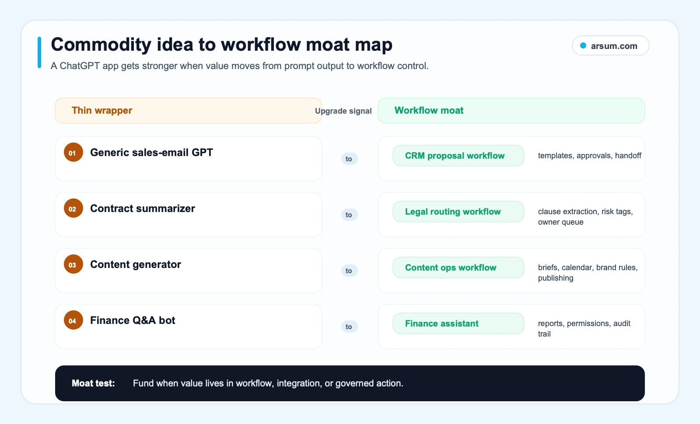The width and height of the screenshot is (700, 424).
Task: Select the Generic sales-email GPT title
Action: coord(151,153)
